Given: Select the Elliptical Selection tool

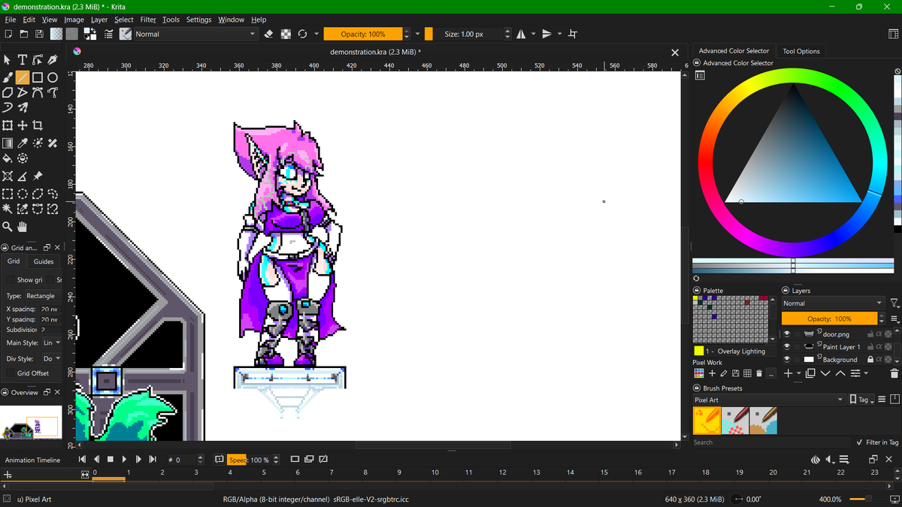Looking at the screenshot, I should (x=23, y=193).
